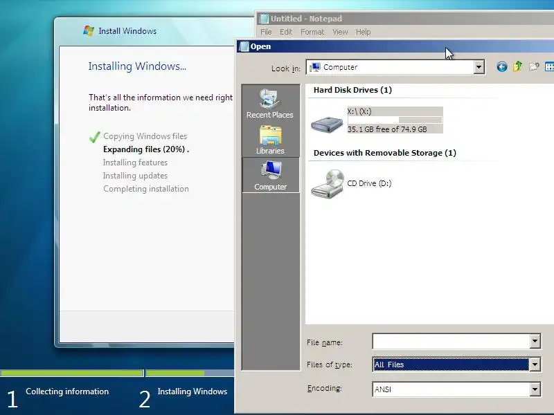Click the Open dialog title bar
The height and width of the screenshot is (415, 554).
[x=395, y=46]
